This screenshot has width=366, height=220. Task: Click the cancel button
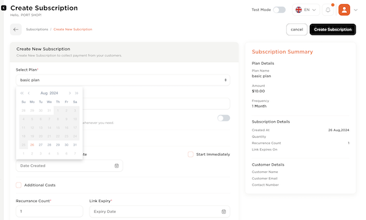[296, 29]
